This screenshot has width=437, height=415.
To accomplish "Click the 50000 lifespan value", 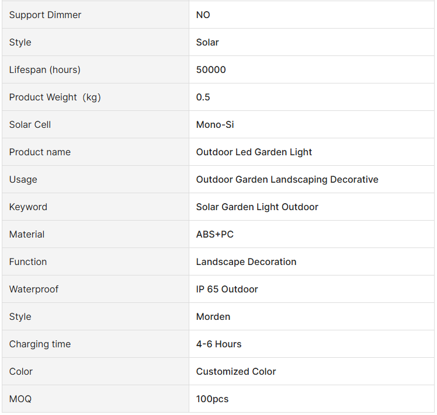I will 211,69.
